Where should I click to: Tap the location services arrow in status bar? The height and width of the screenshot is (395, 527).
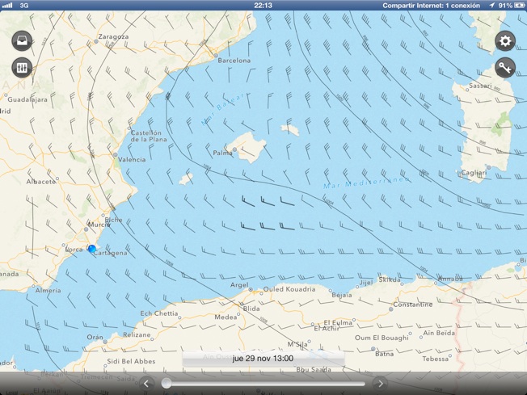[x=491, y=6]
